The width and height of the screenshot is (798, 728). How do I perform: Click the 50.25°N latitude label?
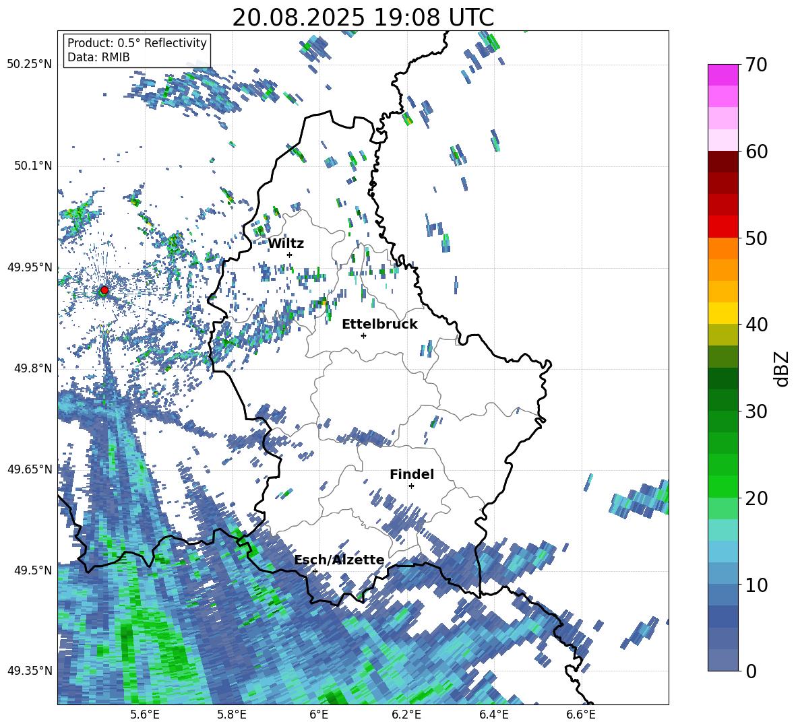point(30,65)
